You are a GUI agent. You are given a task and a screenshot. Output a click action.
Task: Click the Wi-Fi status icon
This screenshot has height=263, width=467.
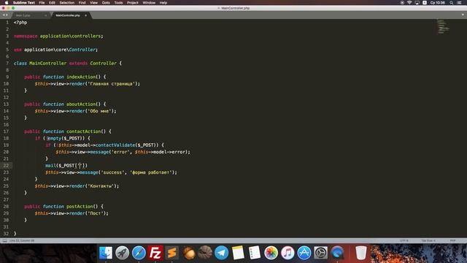(x=409, y=3)
